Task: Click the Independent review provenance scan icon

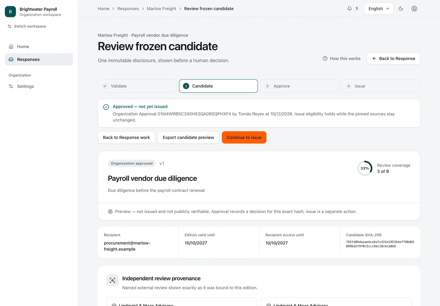Action: point(112,280)
